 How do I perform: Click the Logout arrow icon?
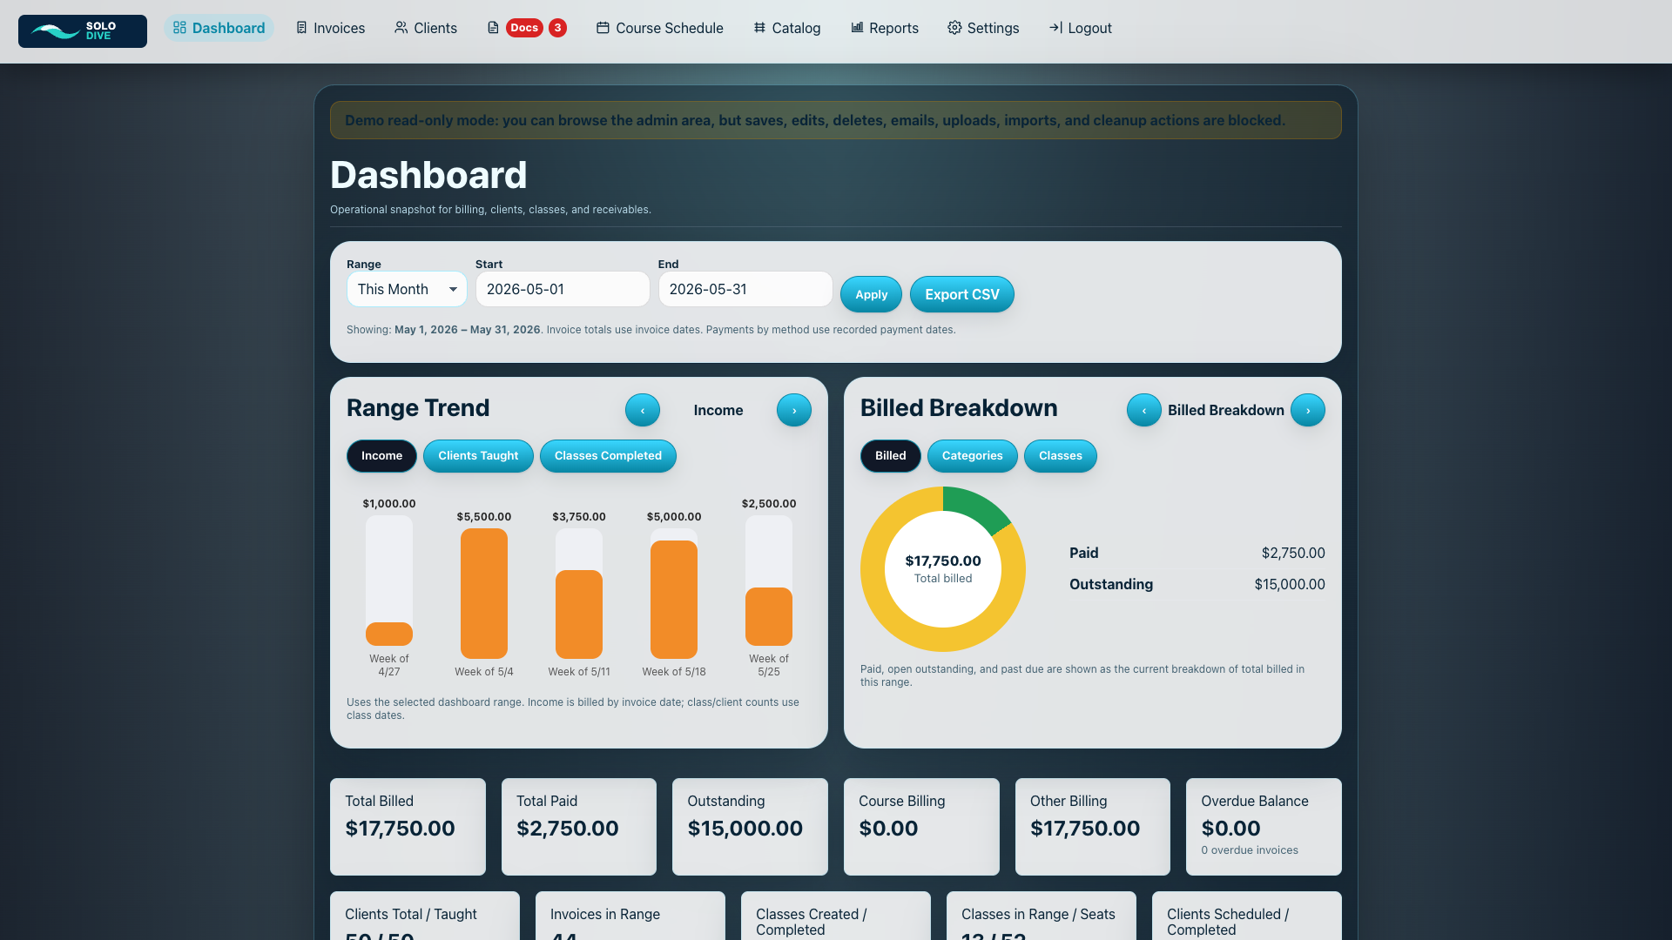tap(1055, 28)
